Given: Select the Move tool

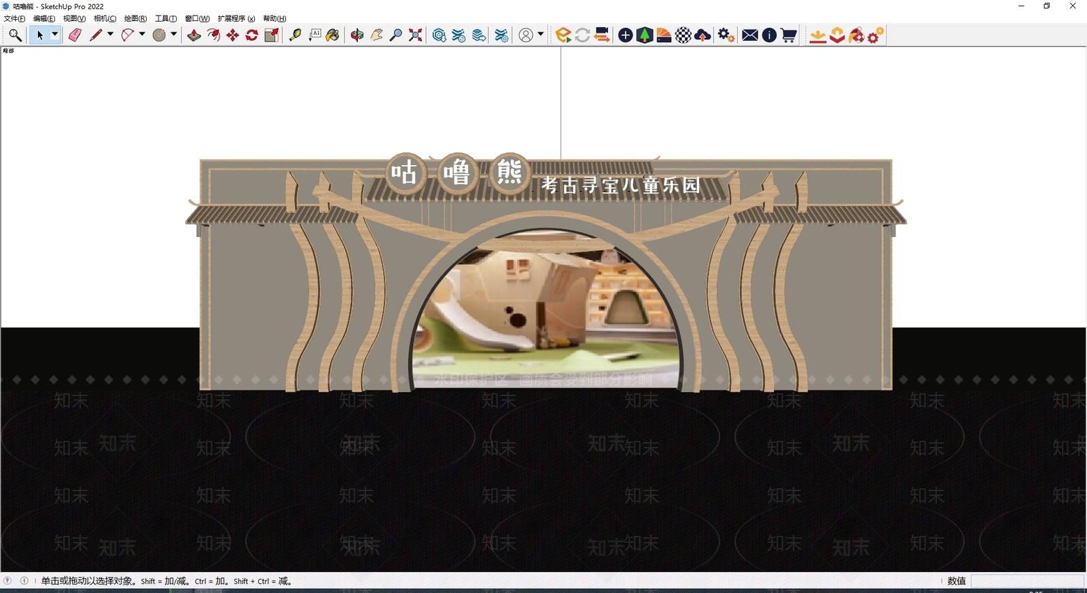Looking at the screenshot, I should [x=233, y=35].
